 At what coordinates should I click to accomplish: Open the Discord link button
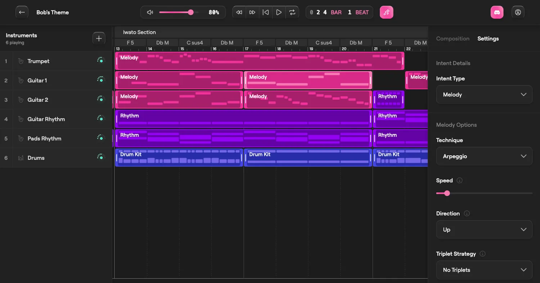[x=497, y=12]
